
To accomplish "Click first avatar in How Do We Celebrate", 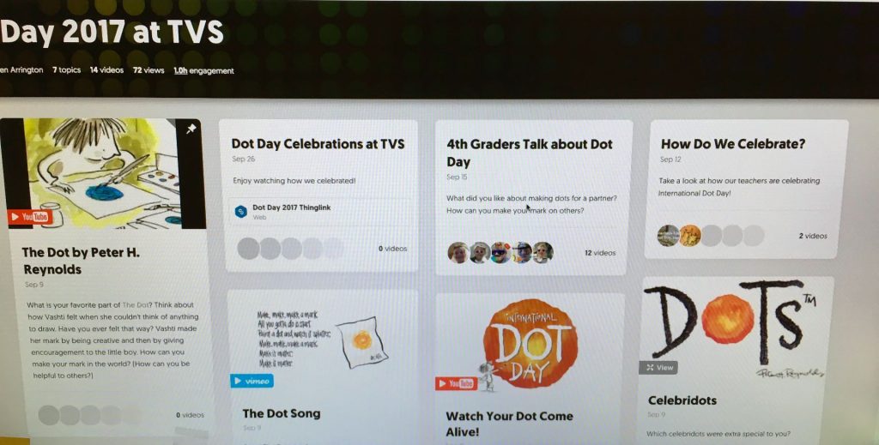I will (668, 236).
